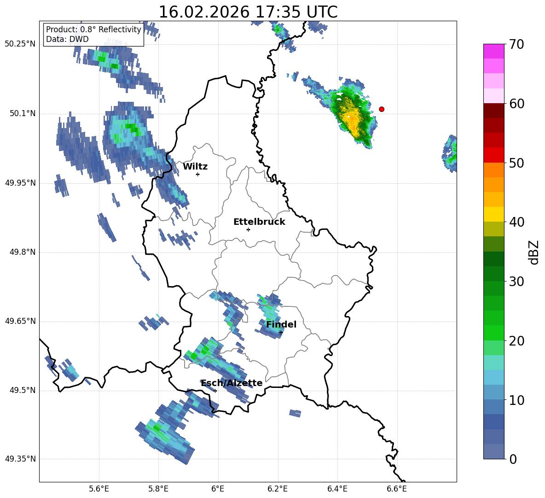This screenshot has height=498, width=545.
Task: Click the 5.6°E longitude label
Action: point(99,489)
